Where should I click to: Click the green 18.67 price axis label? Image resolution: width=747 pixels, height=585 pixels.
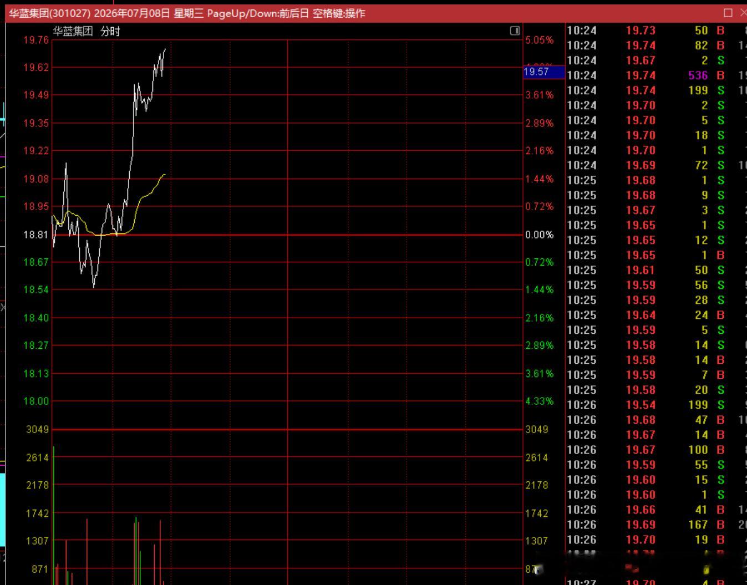36,262
